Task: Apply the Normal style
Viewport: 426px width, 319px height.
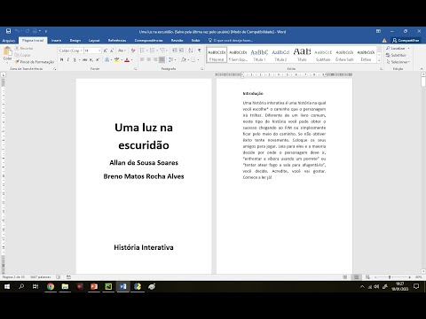Action: tap(217, 55)
